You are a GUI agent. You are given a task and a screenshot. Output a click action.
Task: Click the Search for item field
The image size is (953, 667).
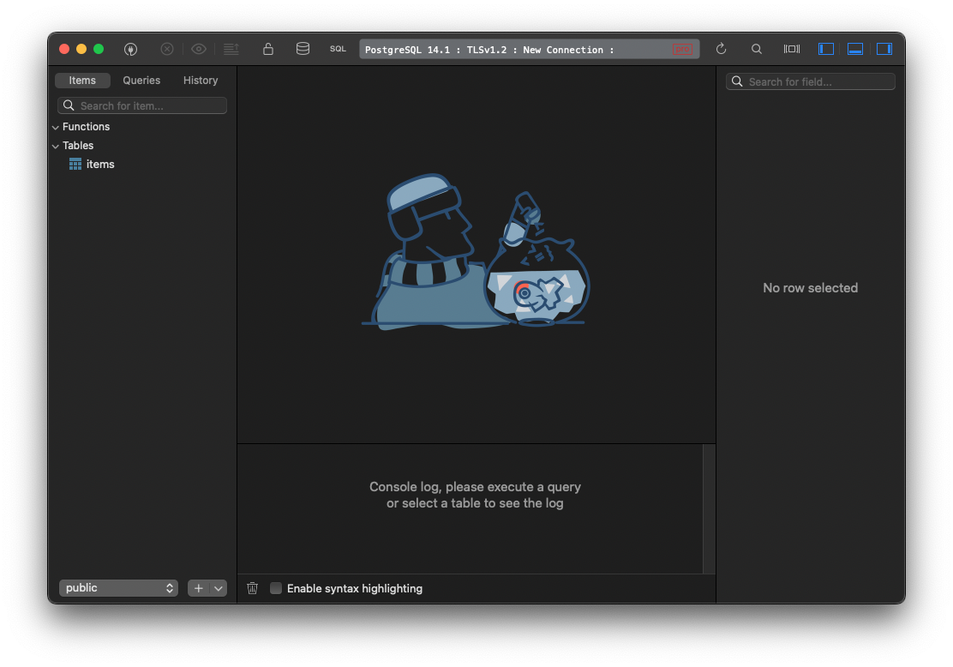[142, 105]
